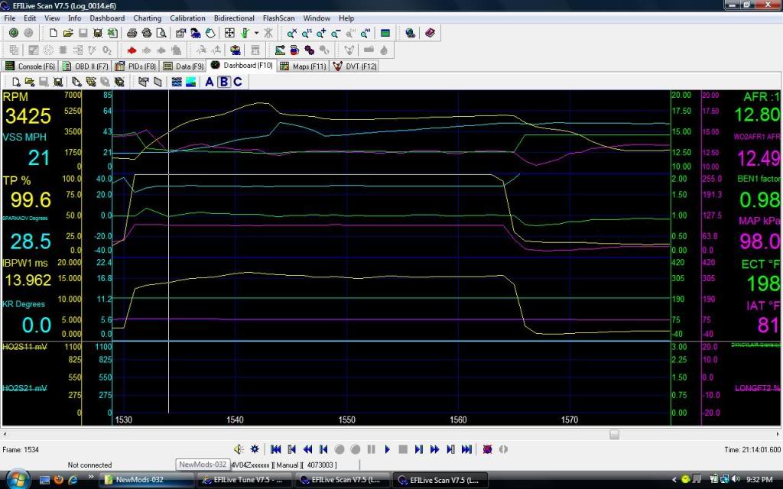This screenshot has width=783, height=489.
Task: Switch to dashboard page A
Action: (x=210, y=82)
